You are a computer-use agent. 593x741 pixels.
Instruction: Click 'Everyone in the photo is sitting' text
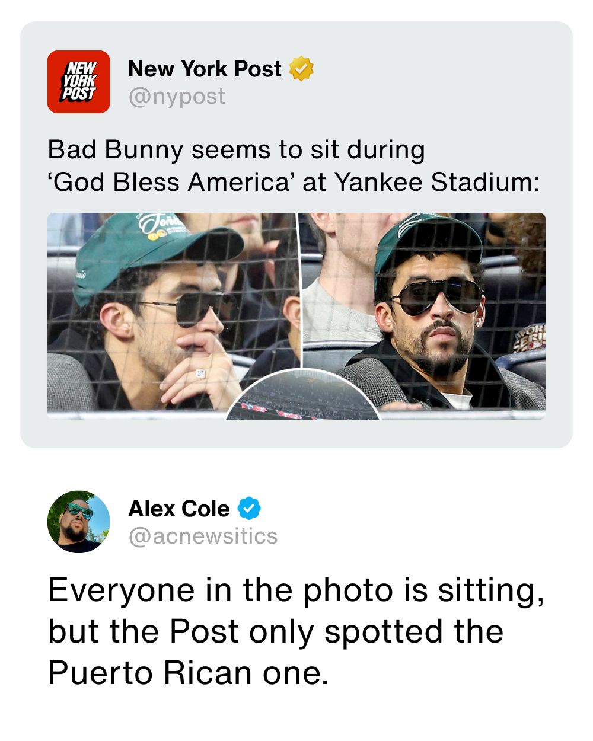[x=295, y=590]
